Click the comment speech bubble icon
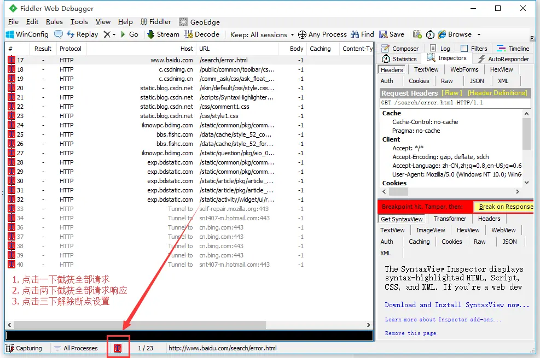540x358 pixels. tap(59, 34)
